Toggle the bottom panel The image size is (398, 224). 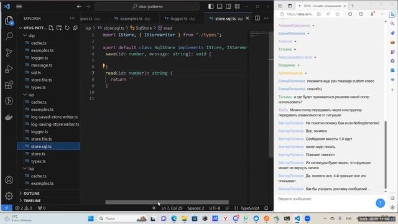click(220, 6)
